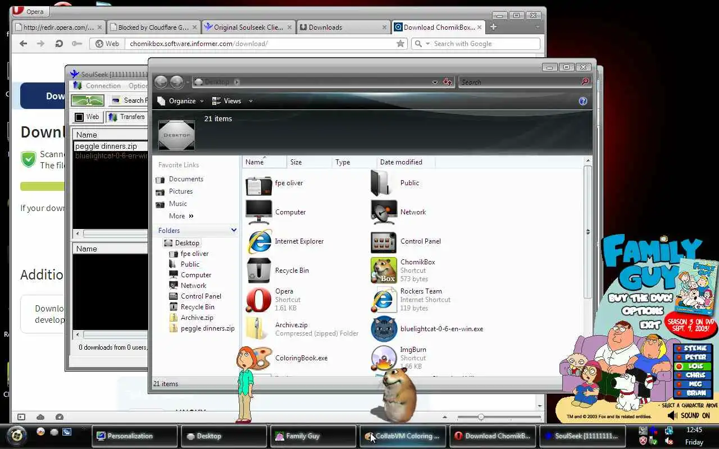Toggle Opera panels icon in status bar
This screenshot has width=719, height=449.
[x=21, y=417]
